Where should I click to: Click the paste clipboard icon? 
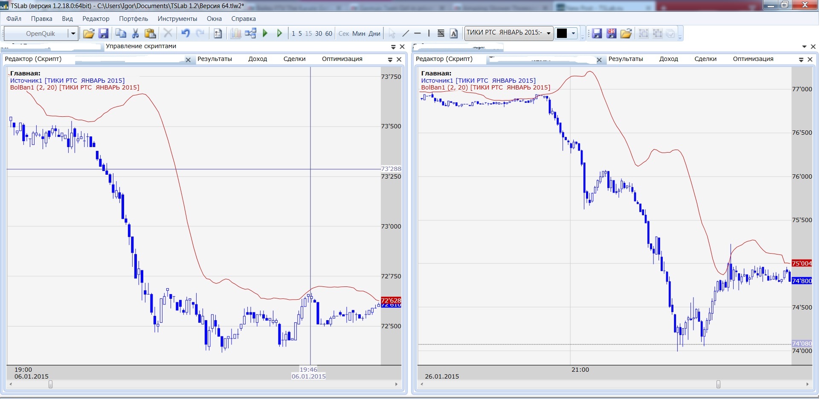(x=150, y=33)
